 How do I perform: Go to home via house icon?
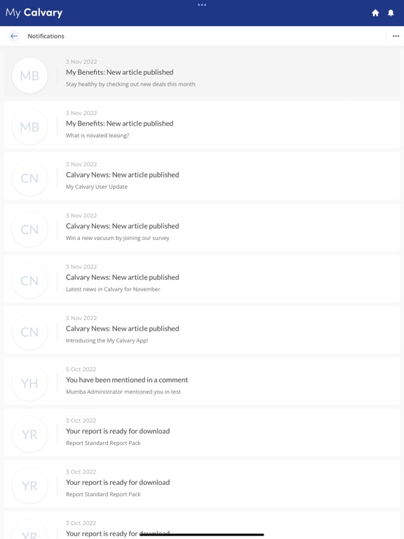tap(375, 13)
